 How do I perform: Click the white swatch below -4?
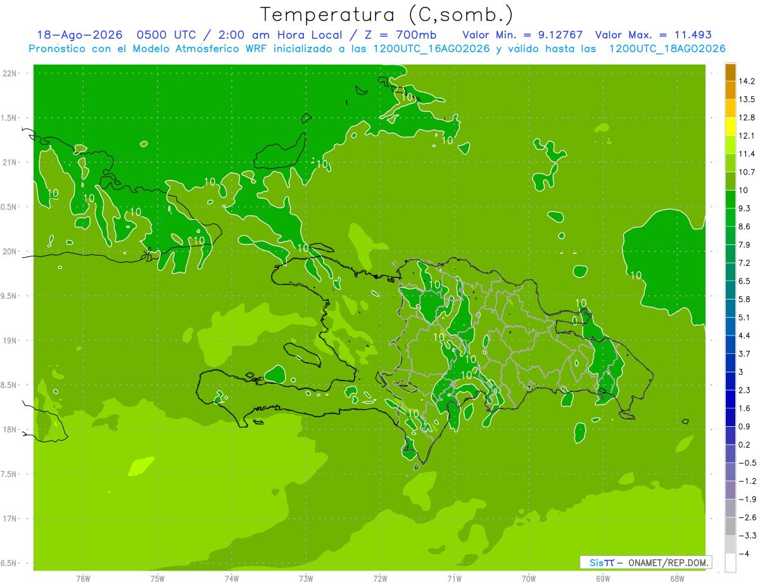point(730,563)
